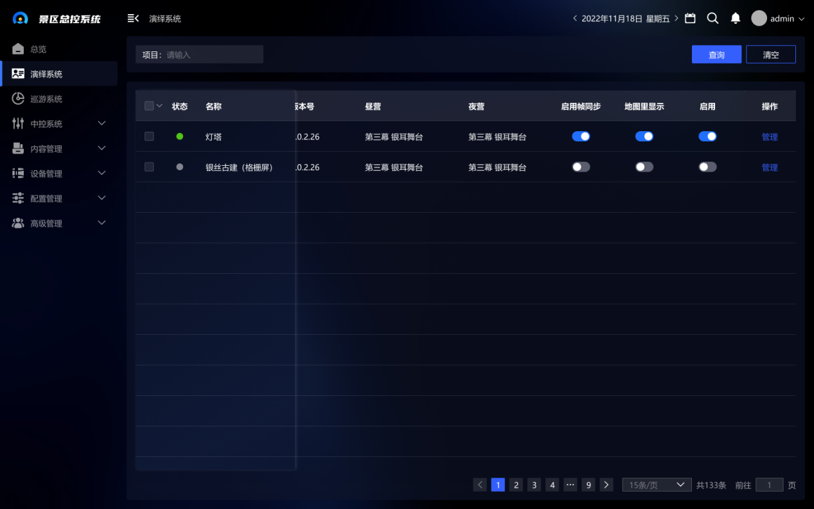Open the admin user dropdown
The height and width of the screenshot is (509, 814).
tap(778, 19)
